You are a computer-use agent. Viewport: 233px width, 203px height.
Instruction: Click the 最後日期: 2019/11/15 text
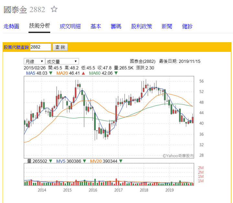pyautogui.click(x=180, y=61)
